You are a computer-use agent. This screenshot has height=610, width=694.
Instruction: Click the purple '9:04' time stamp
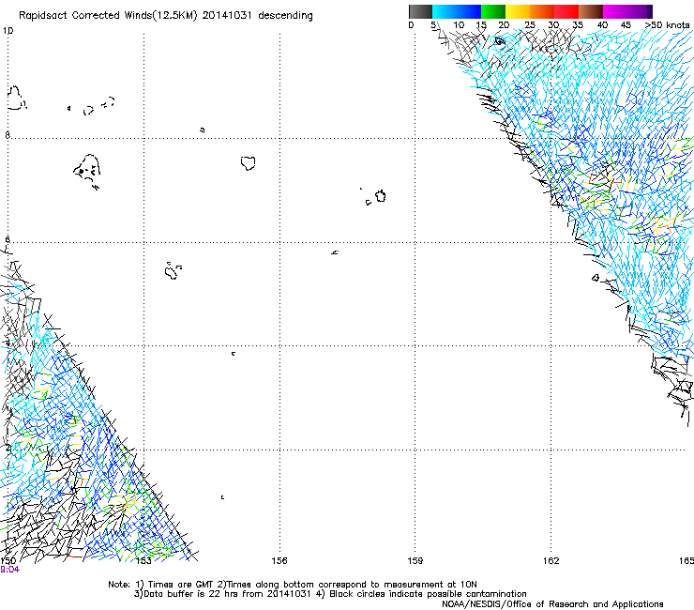(x=9, y=570)
